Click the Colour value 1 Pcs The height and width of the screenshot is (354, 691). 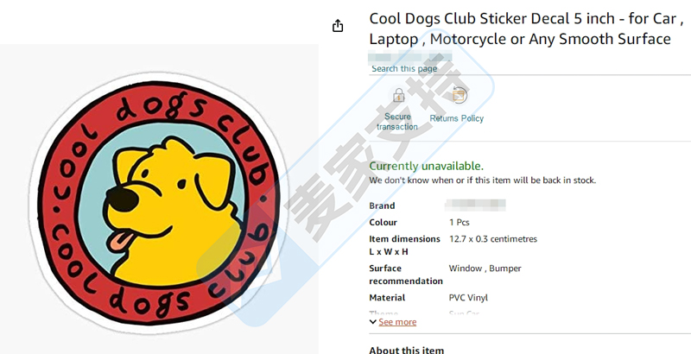tap(460, 223)
